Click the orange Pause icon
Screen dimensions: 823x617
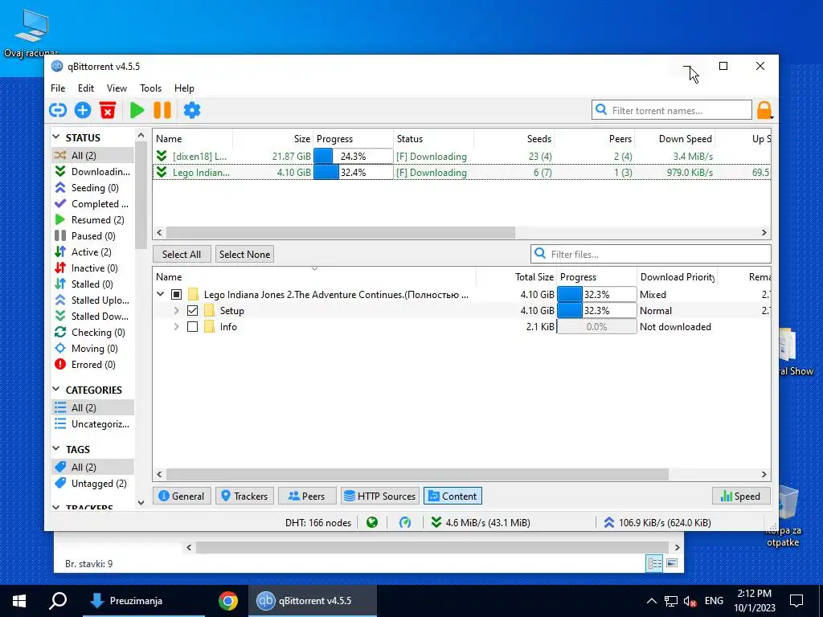162,110
